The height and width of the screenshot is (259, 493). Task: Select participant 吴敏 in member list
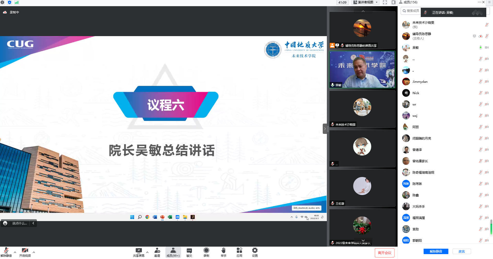point(416,48)
